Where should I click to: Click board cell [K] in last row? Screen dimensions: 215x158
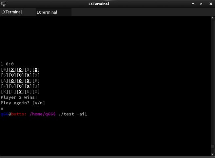[5, 92]
